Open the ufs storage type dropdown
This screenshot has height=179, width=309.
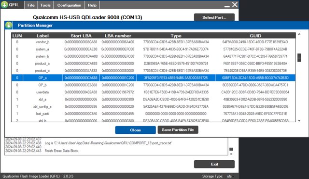(x=230, y=176)
